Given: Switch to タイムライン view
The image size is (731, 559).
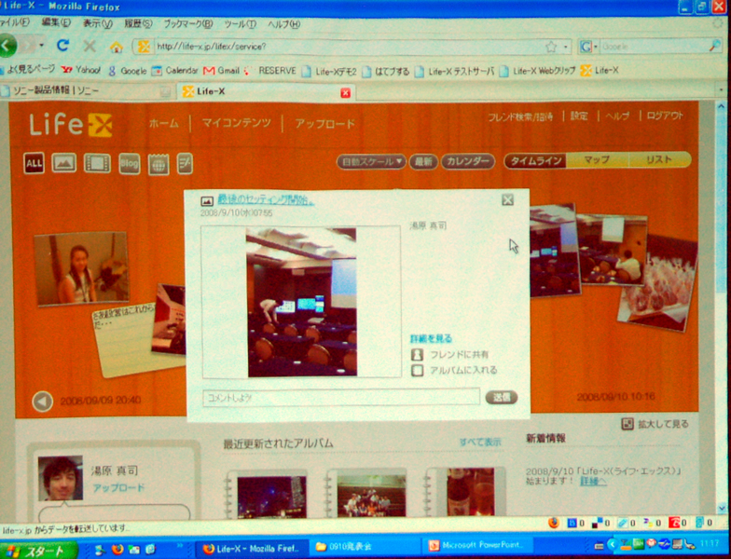Looking at the screenshot, I should (x=535, y=160).
